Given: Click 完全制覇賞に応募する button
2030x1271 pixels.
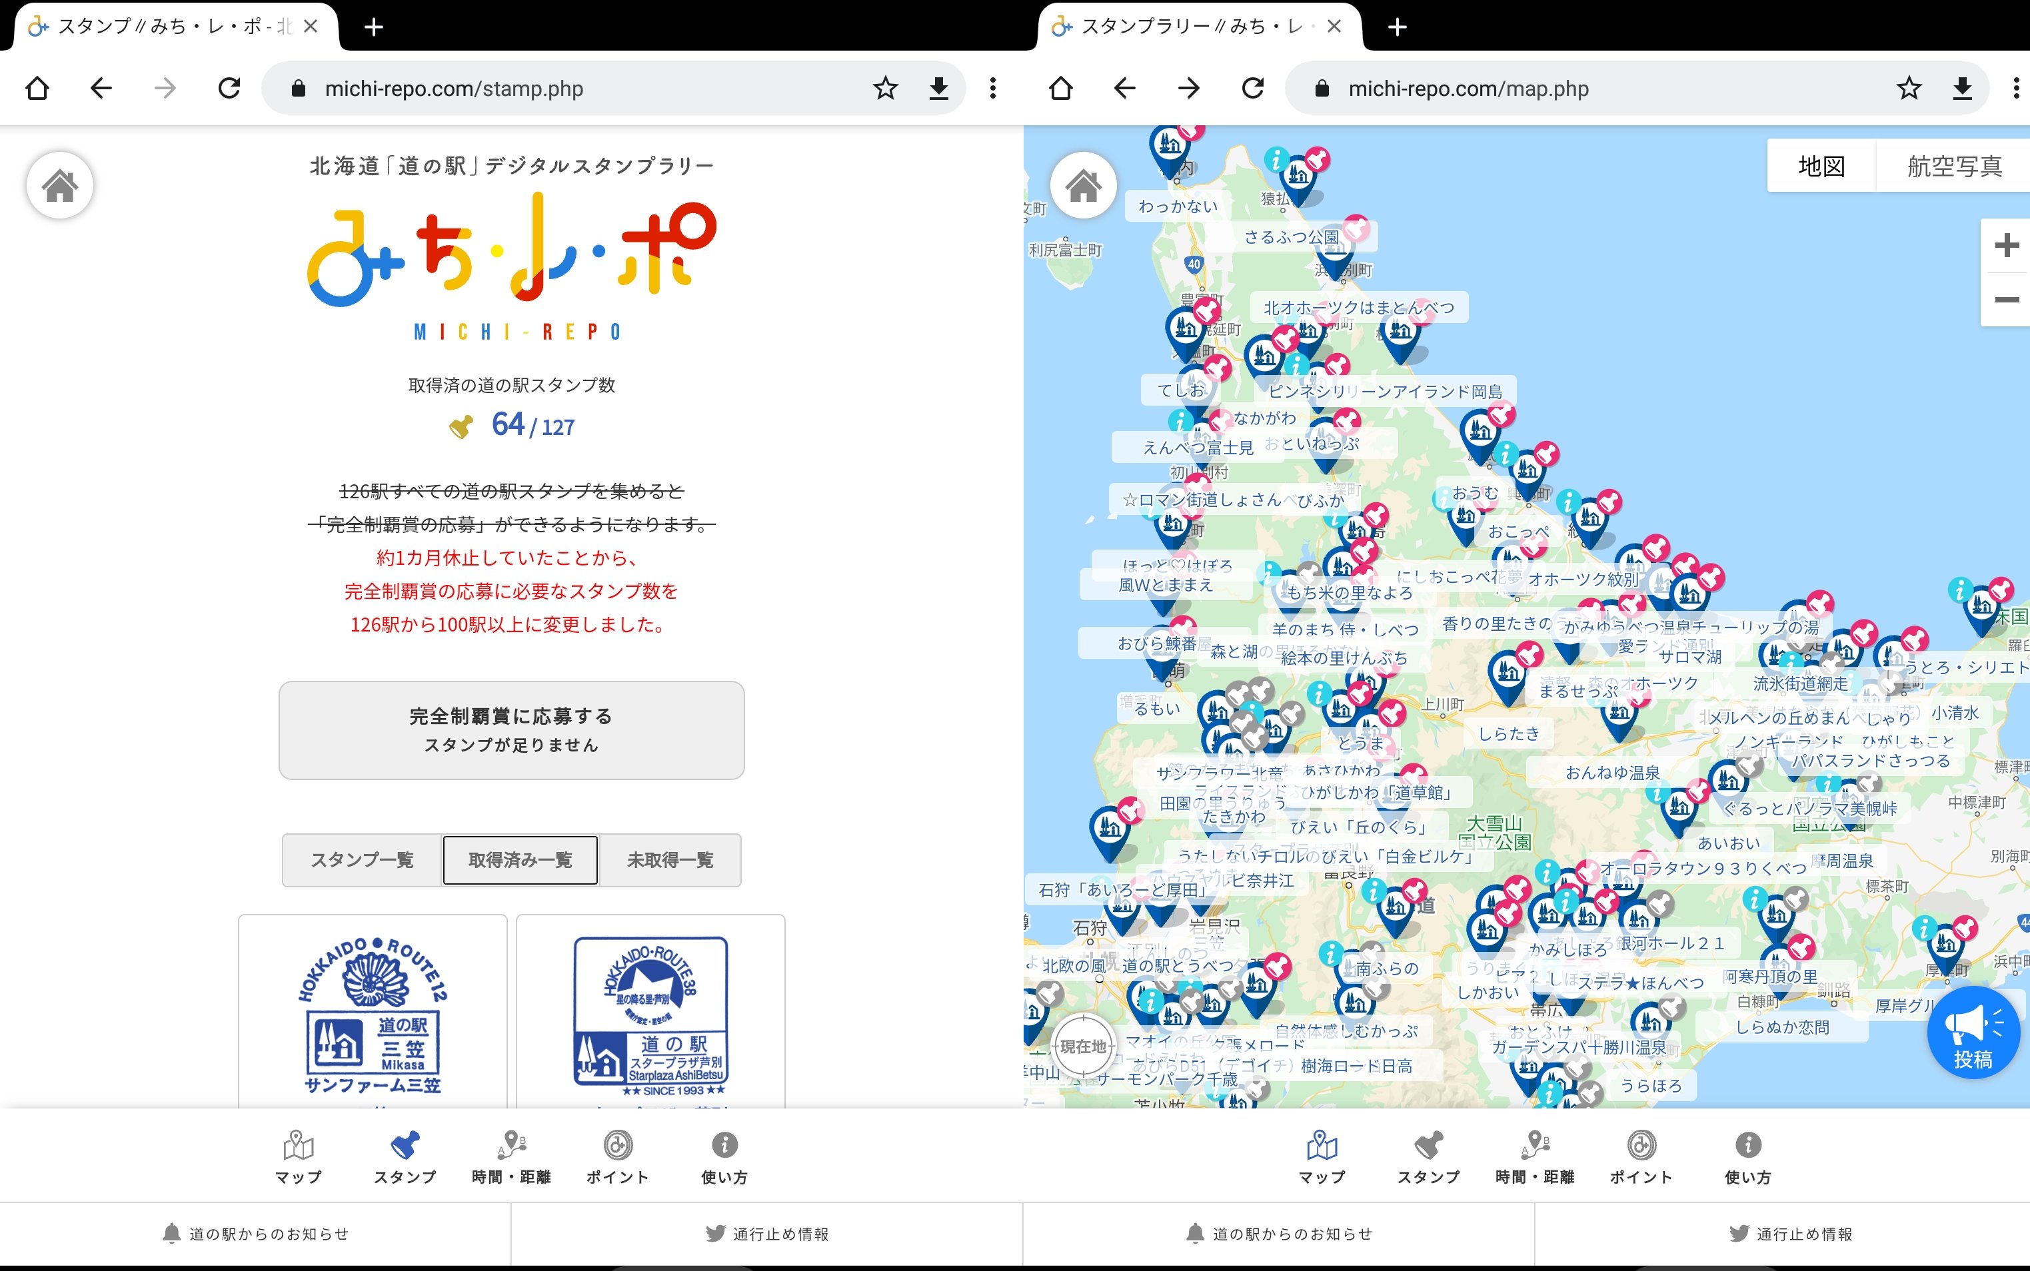Looking at the screenshot, I should tap(511, 729).
